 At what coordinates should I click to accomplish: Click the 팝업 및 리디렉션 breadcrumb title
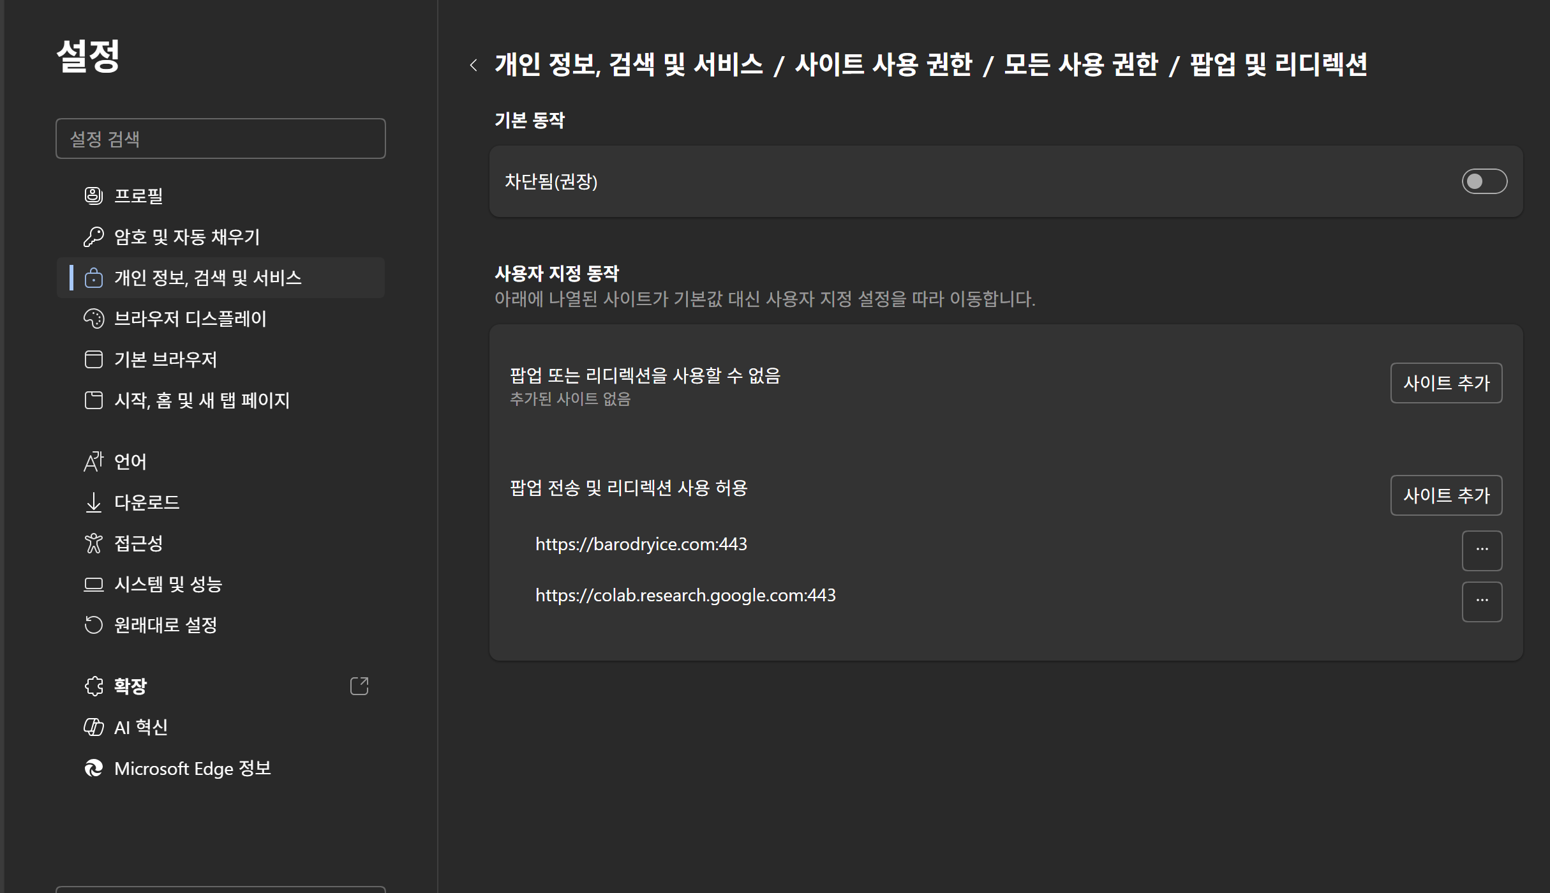1278,64
